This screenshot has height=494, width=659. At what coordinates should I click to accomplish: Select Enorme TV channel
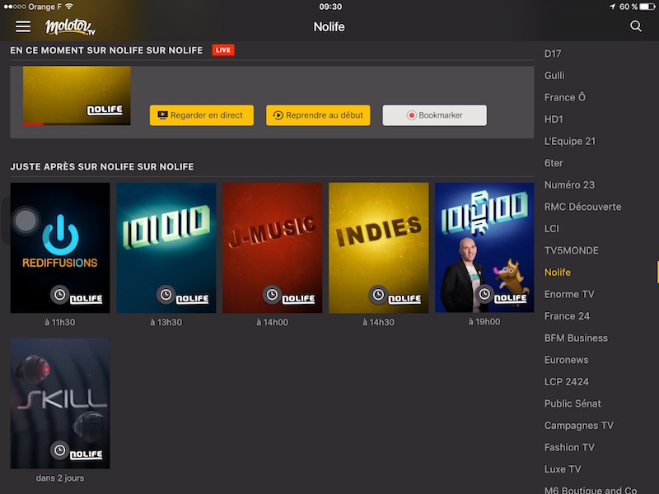point(569,294)
